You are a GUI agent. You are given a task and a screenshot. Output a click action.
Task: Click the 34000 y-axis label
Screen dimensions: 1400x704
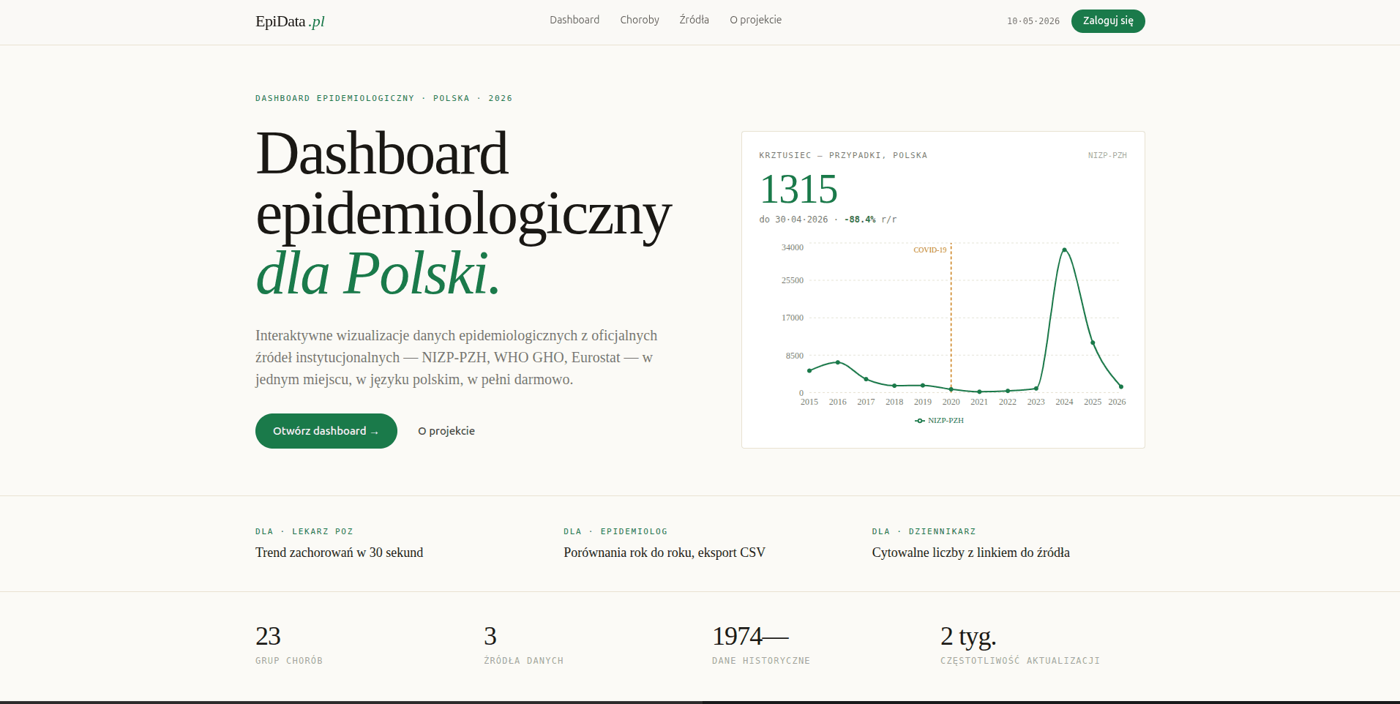(793, 247)
